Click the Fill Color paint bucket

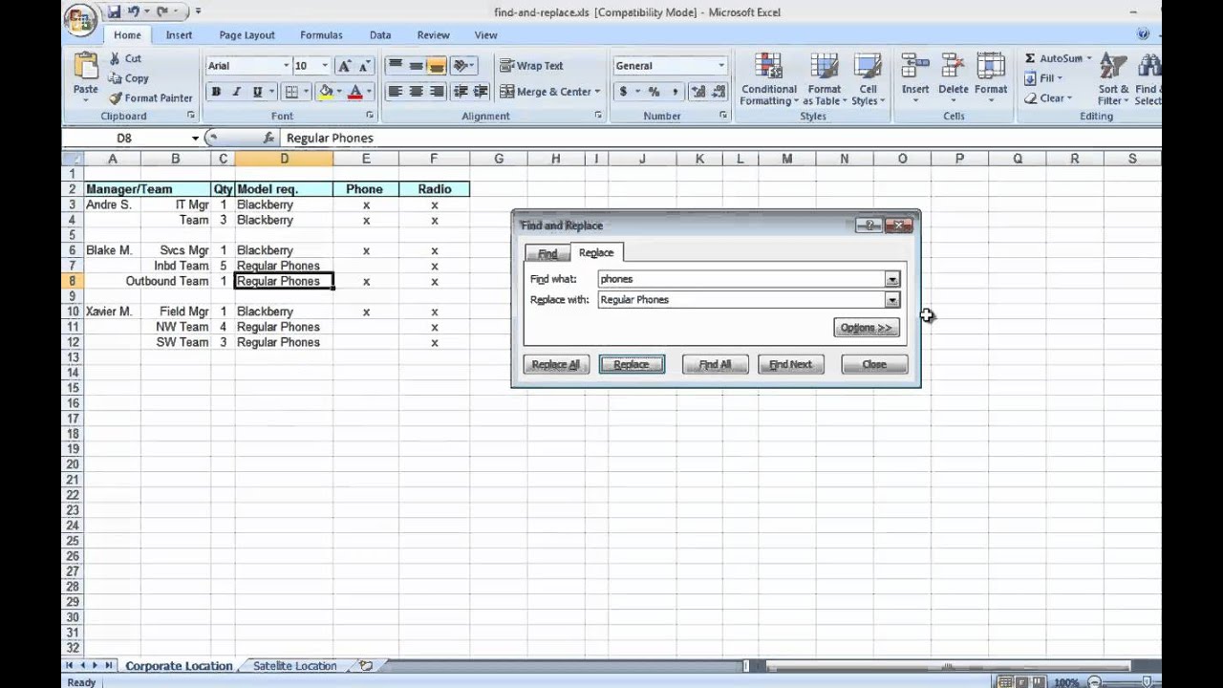(325, 92)
